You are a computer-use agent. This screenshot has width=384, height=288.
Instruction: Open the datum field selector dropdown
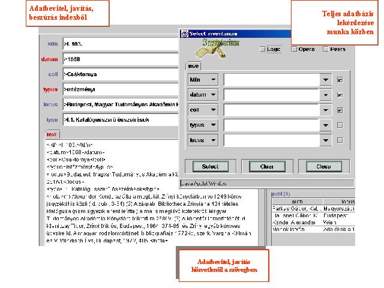[203, 95]
